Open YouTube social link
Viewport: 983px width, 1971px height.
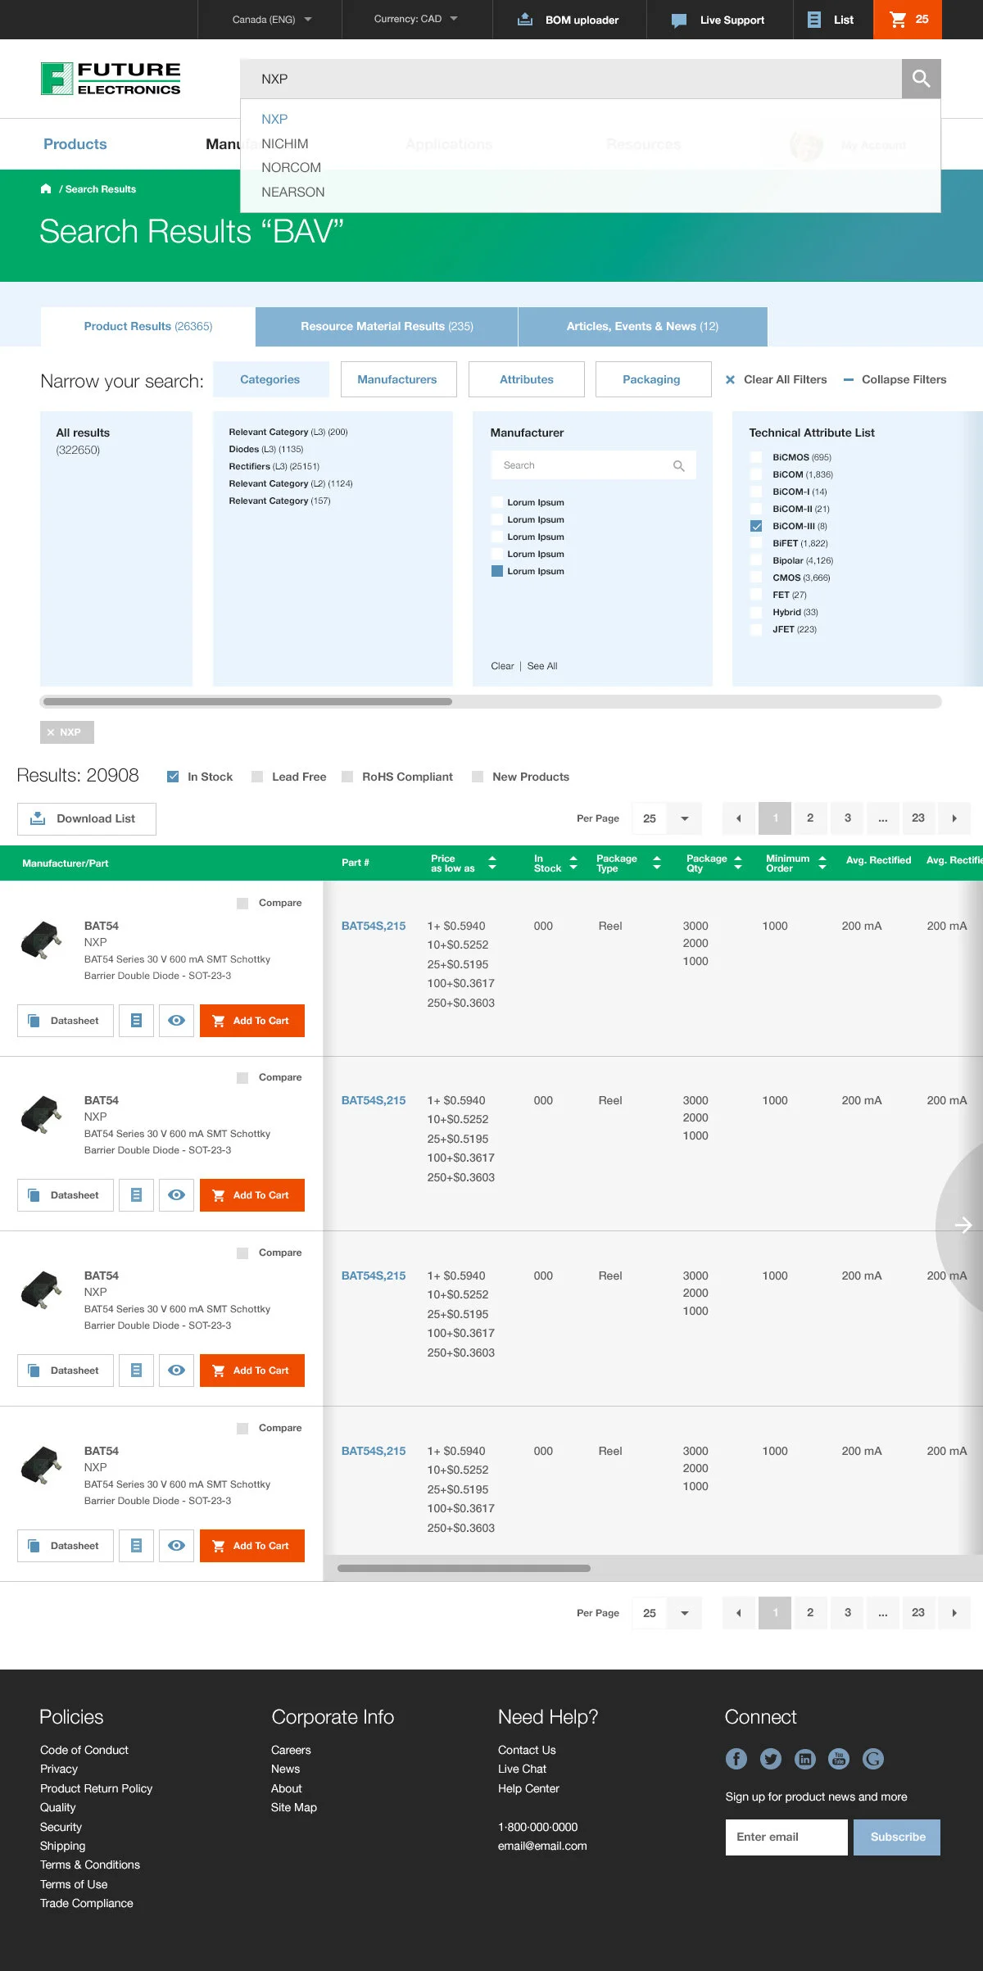click(839, 1759)
